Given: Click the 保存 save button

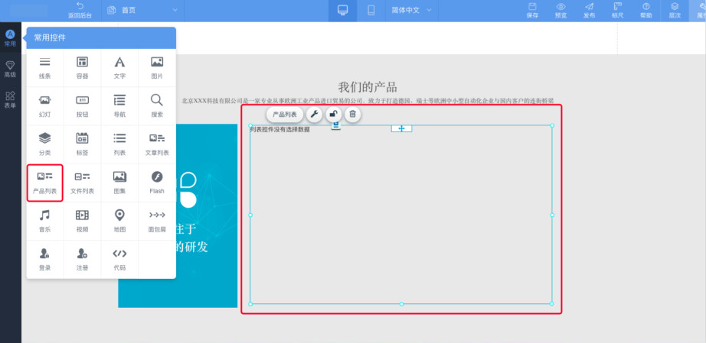Looking at the screenshot, I should (532, 10).
